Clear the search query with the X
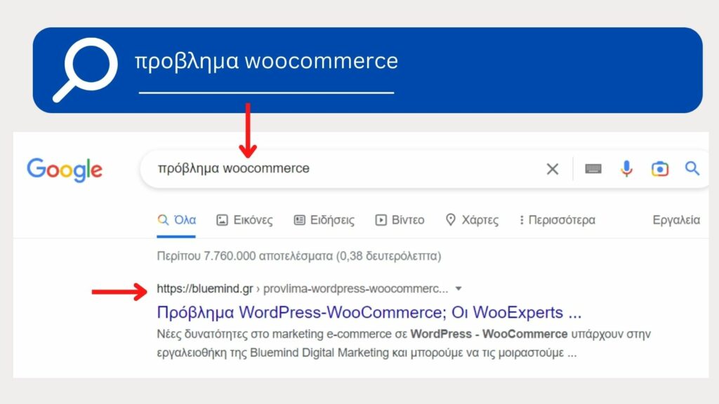 553,168
